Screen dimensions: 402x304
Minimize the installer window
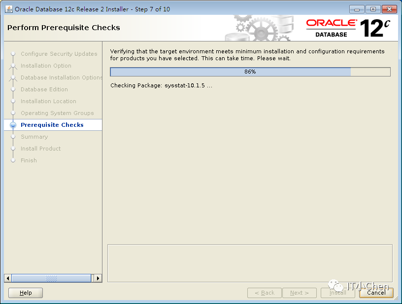pos(357,9)
